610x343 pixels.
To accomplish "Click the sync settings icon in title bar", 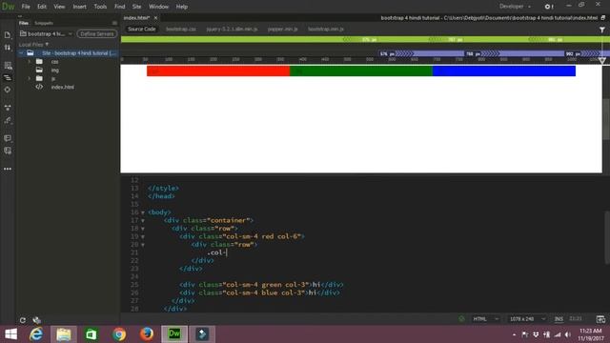I will point(549,7).
